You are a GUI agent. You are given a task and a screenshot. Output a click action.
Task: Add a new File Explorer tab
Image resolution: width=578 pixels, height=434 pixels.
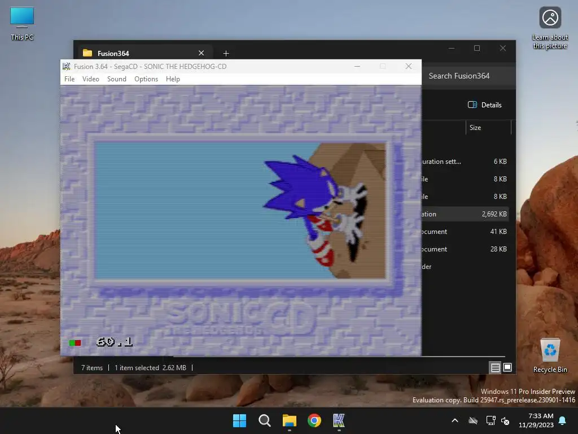coord(226,54)
